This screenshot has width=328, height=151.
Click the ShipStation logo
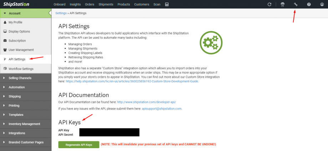coord(16,4)
